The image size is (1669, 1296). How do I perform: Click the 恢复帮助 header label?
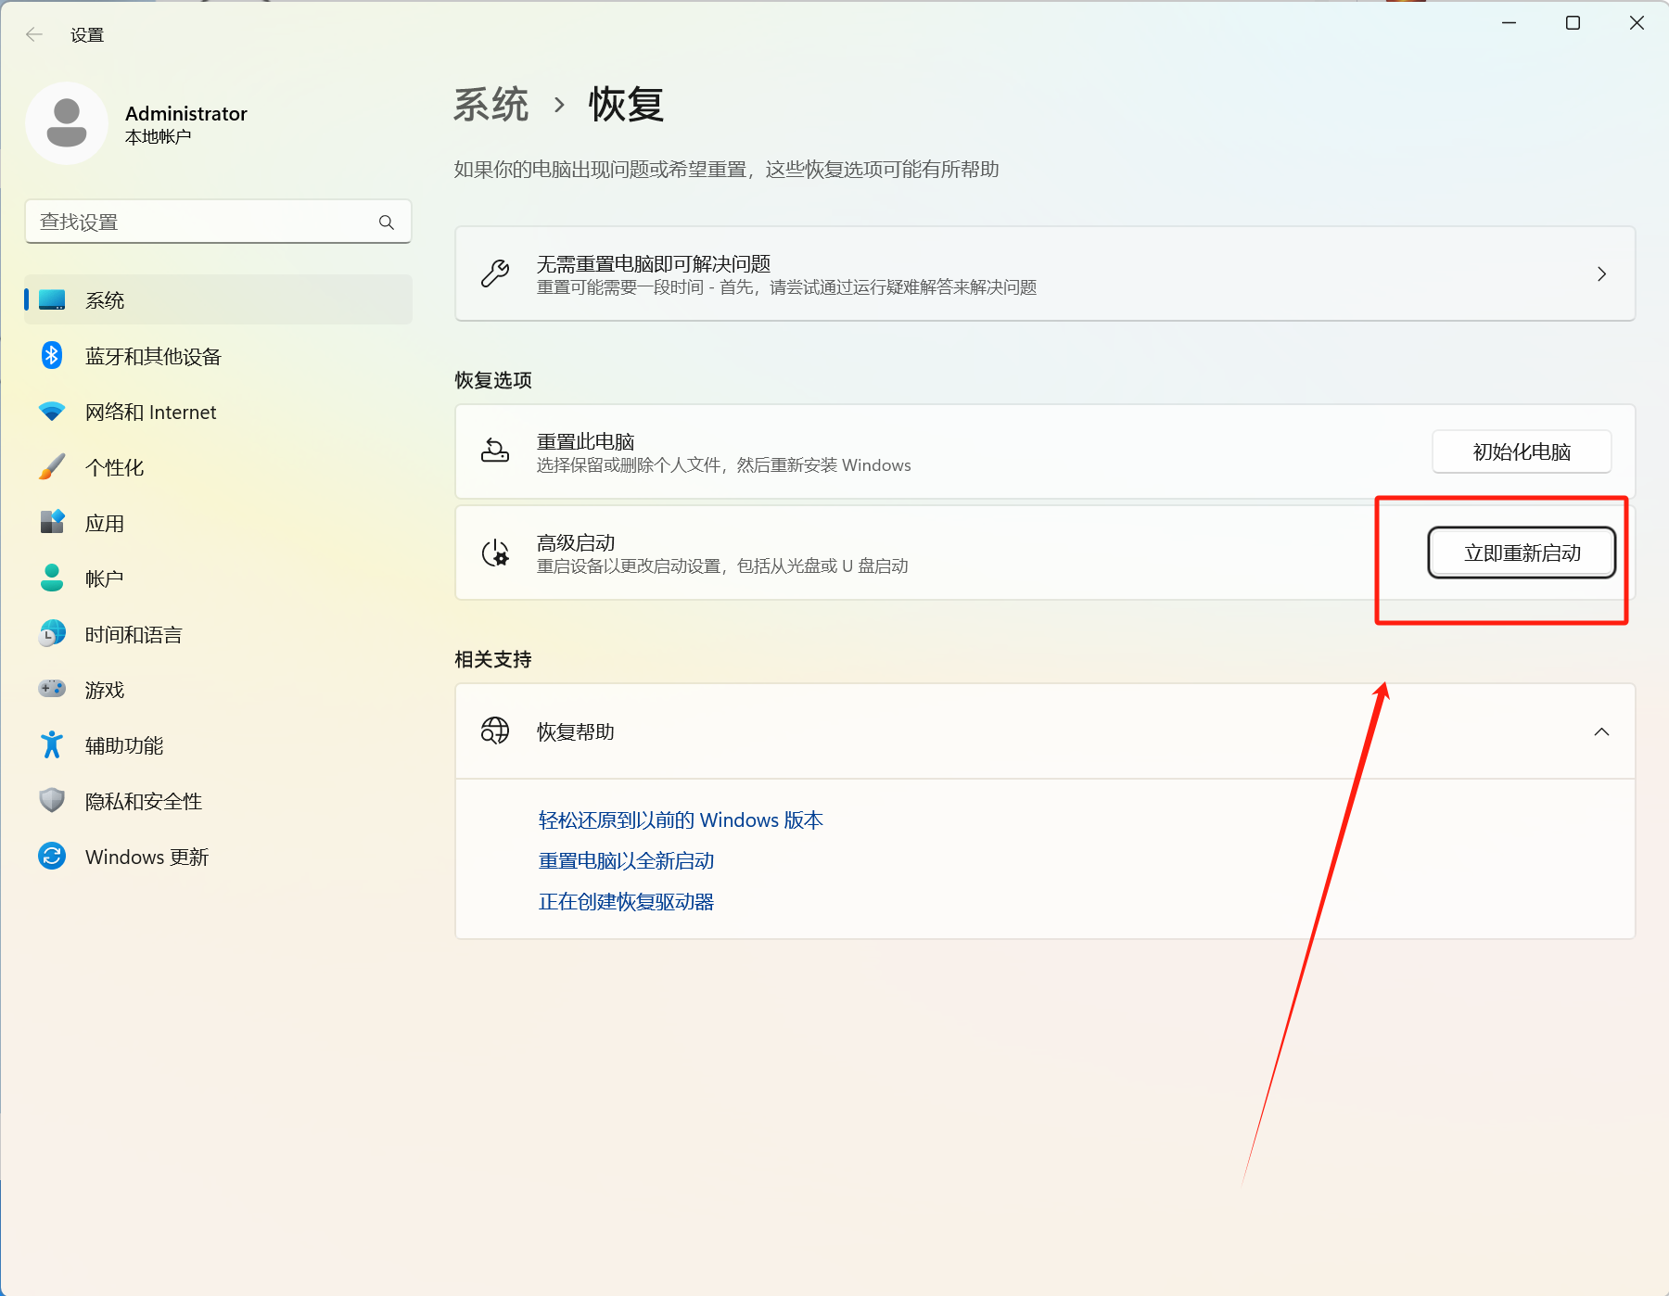coord(576,731)
